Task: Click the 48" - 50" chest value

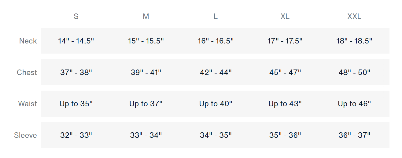Action: coord(354,73)
